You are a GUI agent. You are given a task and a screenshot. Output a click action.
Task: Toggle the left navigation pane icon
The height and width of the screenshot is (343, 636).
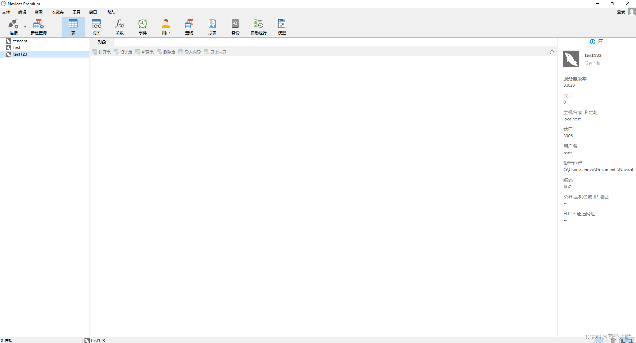click(623, 340)
